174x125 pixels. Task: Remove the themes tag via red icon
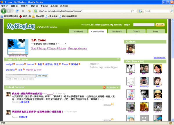[35, 64]
